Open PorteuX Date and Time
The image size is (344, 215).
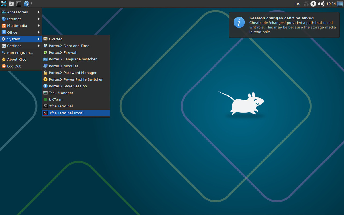[x=76, y=46]
